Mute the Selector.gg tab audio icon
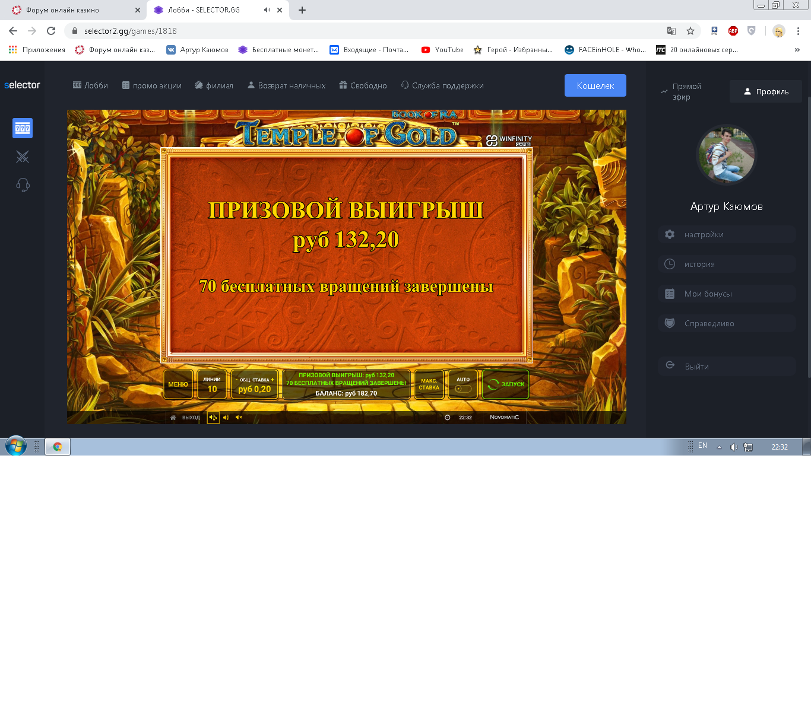This screenshot has height=707, width=811. (x=267, y=10)
